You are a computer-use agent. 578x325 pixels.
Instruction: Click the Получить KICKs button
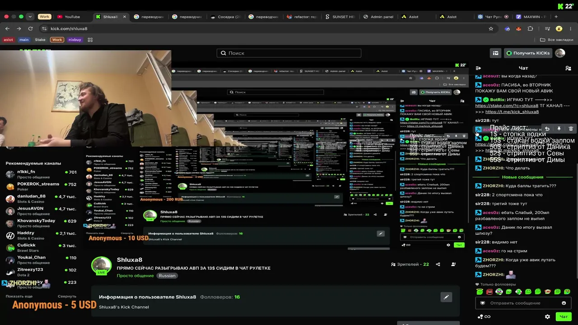pos(528,53)
